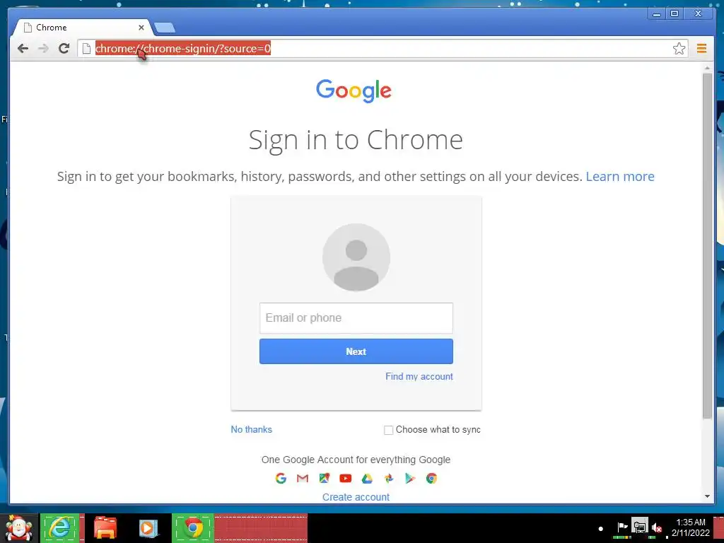The width and height of the screenshot is (724, 543).
Task: Click the Create account link
Action: (356, 497)
